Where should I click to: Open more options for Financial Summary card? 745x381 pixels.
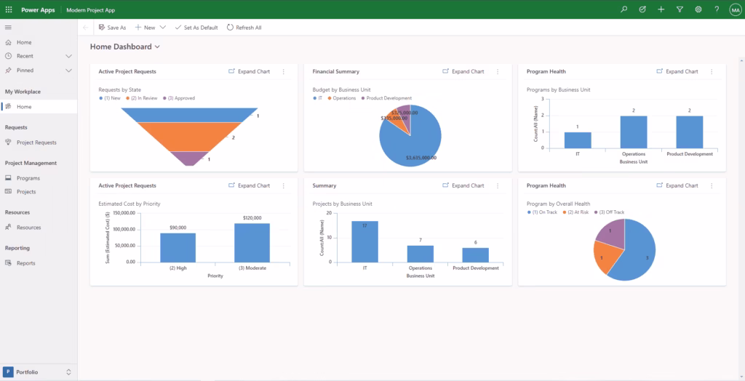[x=498, y=72]
